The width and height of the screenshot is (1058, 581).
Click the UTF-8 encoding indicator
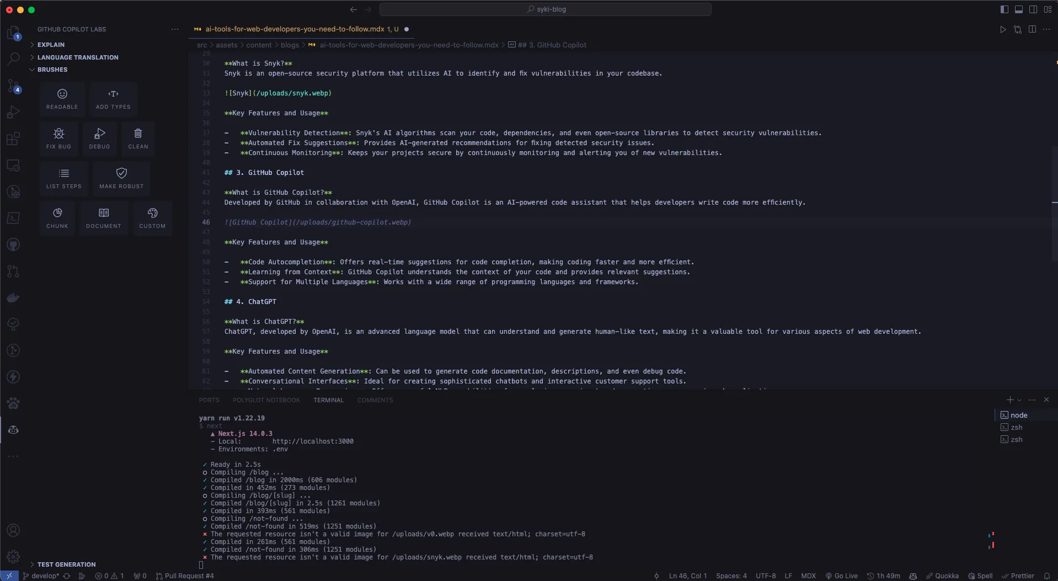click(766, 576)
